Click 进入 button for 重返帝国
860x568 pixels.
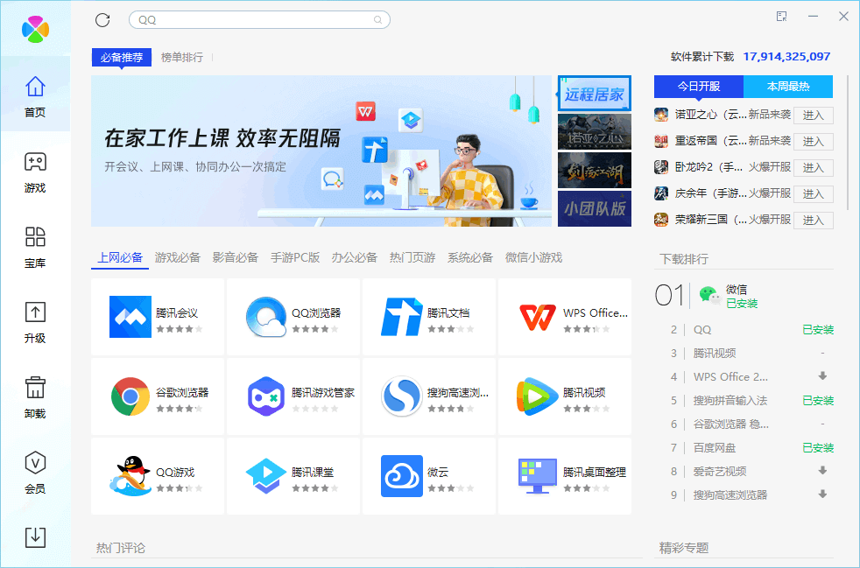pos(814,142)
